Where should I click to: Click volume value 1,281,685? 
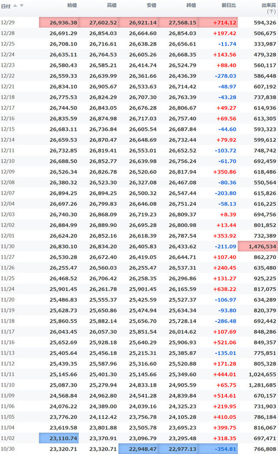[x=262, y=385]
